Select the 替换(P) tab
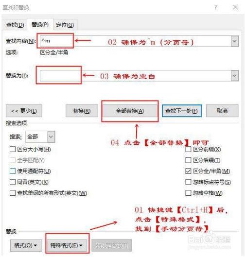The height and width of the screenshot is (257, 246). tap(40, 24)
